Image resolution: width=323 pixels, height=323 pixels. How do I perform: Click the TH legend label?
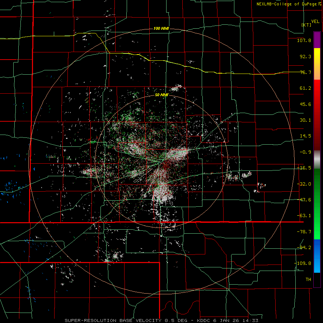308,280
